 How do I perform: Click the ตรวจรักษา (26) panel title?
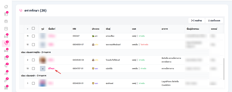pos(35,11)
